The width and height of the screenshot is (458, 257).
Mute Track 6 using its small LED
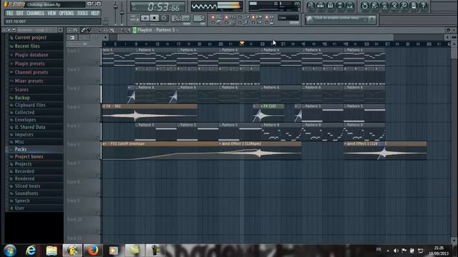coord(98,156)
